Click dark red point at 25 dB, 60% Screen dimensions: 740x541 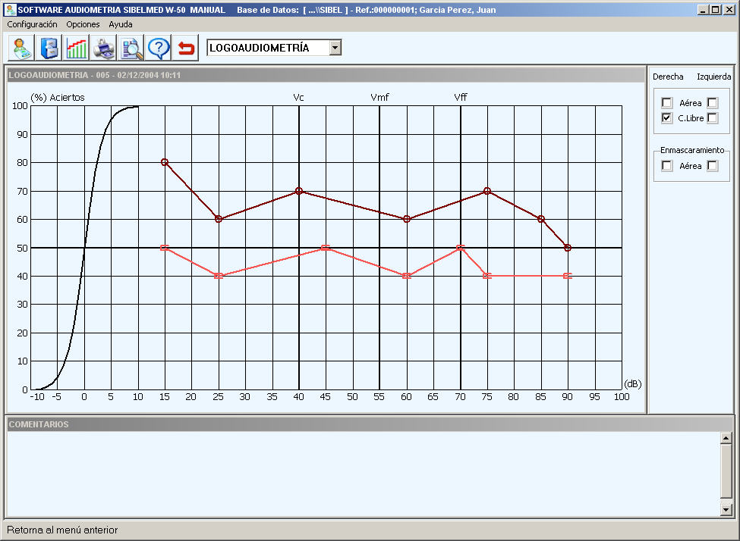[x=218, y=219]
